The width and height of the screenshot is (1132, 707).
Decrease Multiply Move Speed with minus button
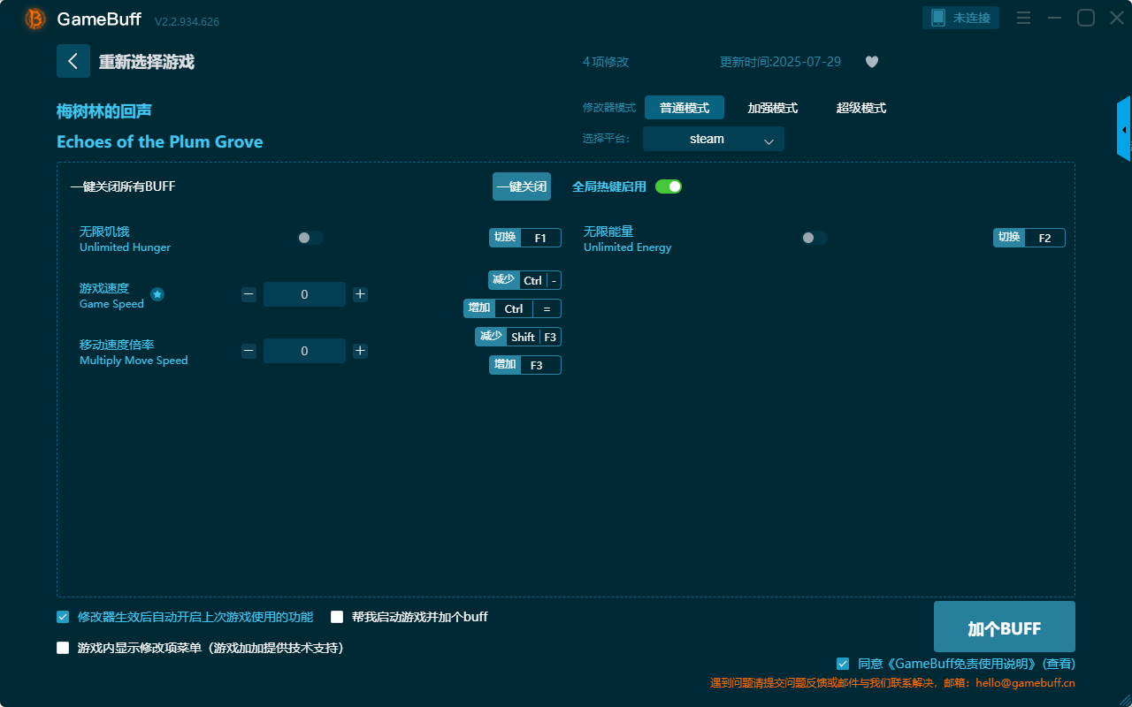tap(249, 351)
